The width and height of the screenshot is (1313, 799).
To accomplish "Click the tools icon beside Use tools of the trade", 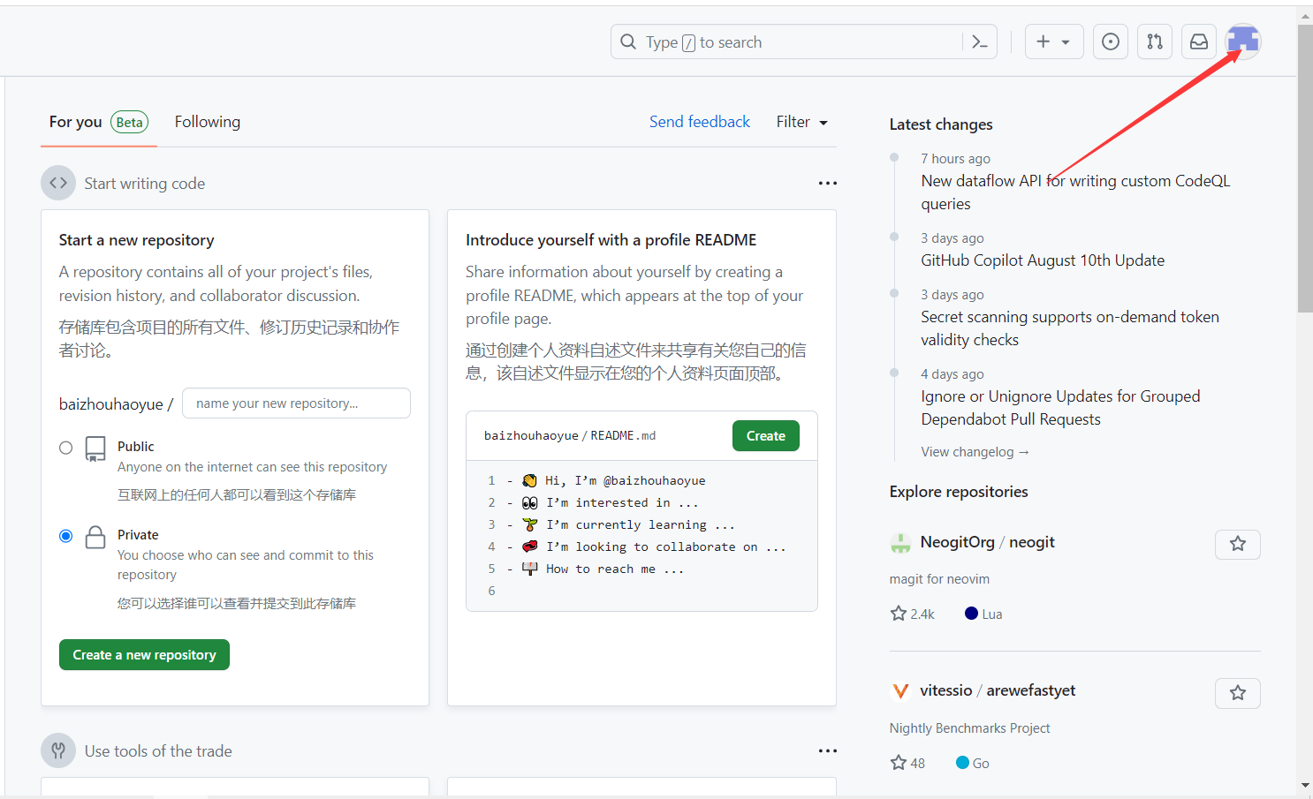I will (58, 750).
